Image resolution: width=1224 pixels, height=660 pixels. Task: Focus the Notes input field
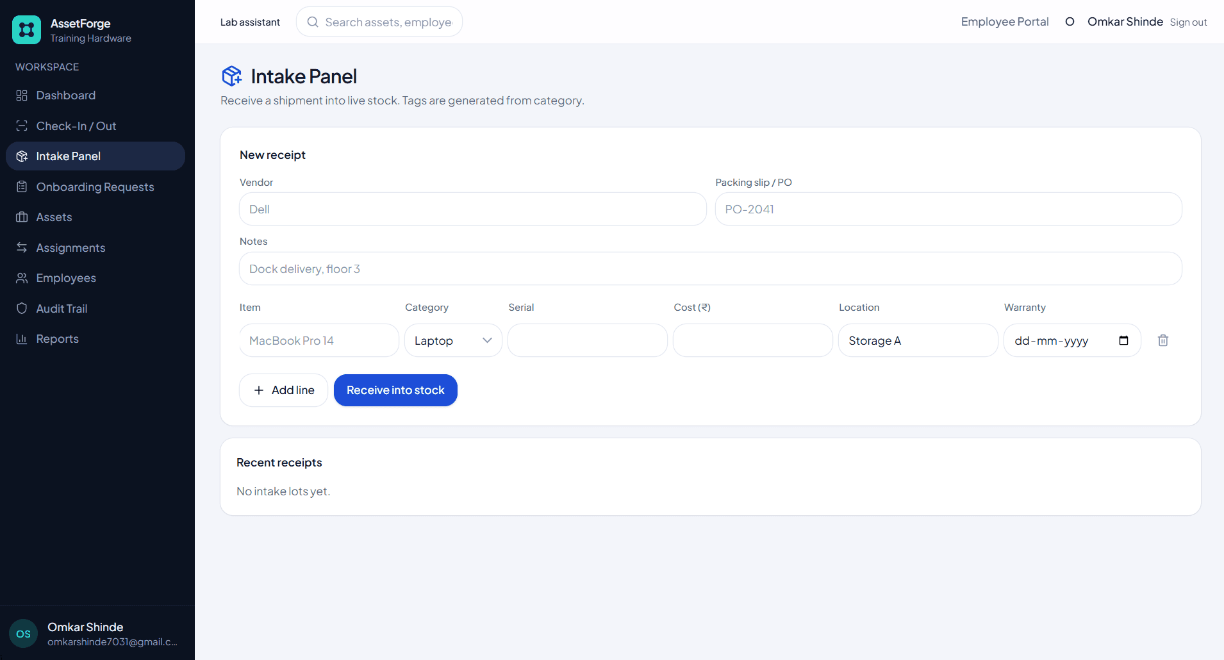(711, 268)
